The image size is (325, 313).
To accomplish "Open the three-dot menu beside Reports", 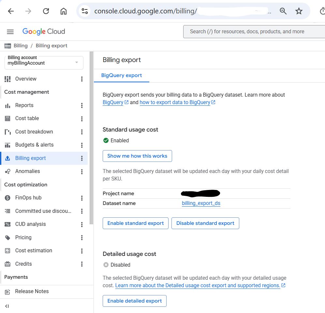I will [x=82, y=105].
